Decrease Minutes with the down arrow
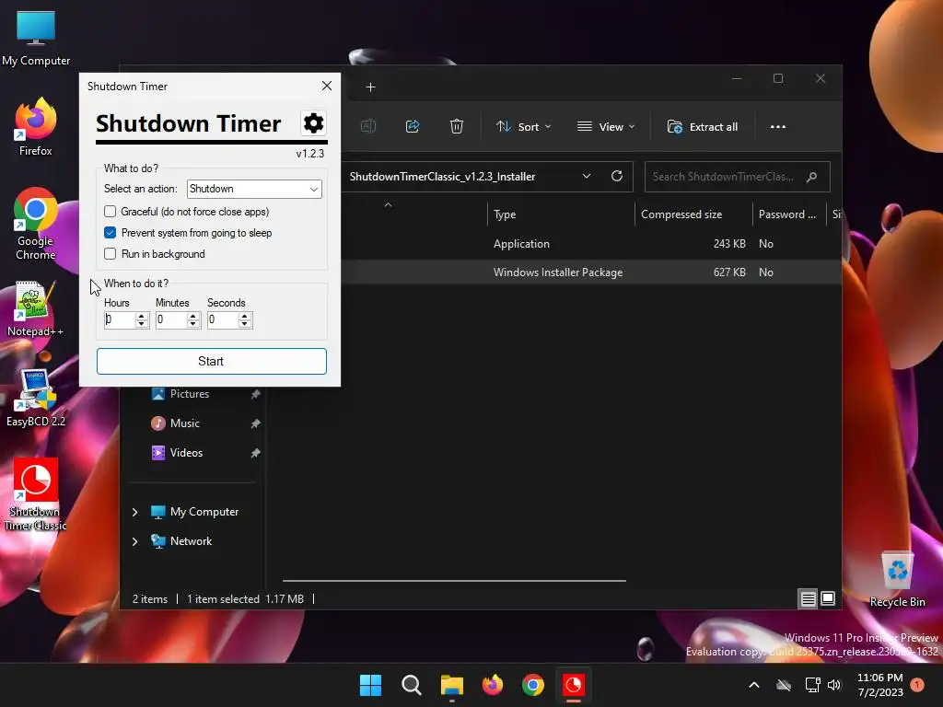 click(193, 324)
